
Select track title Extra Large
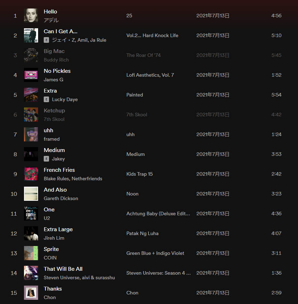(x=58, y=229)
